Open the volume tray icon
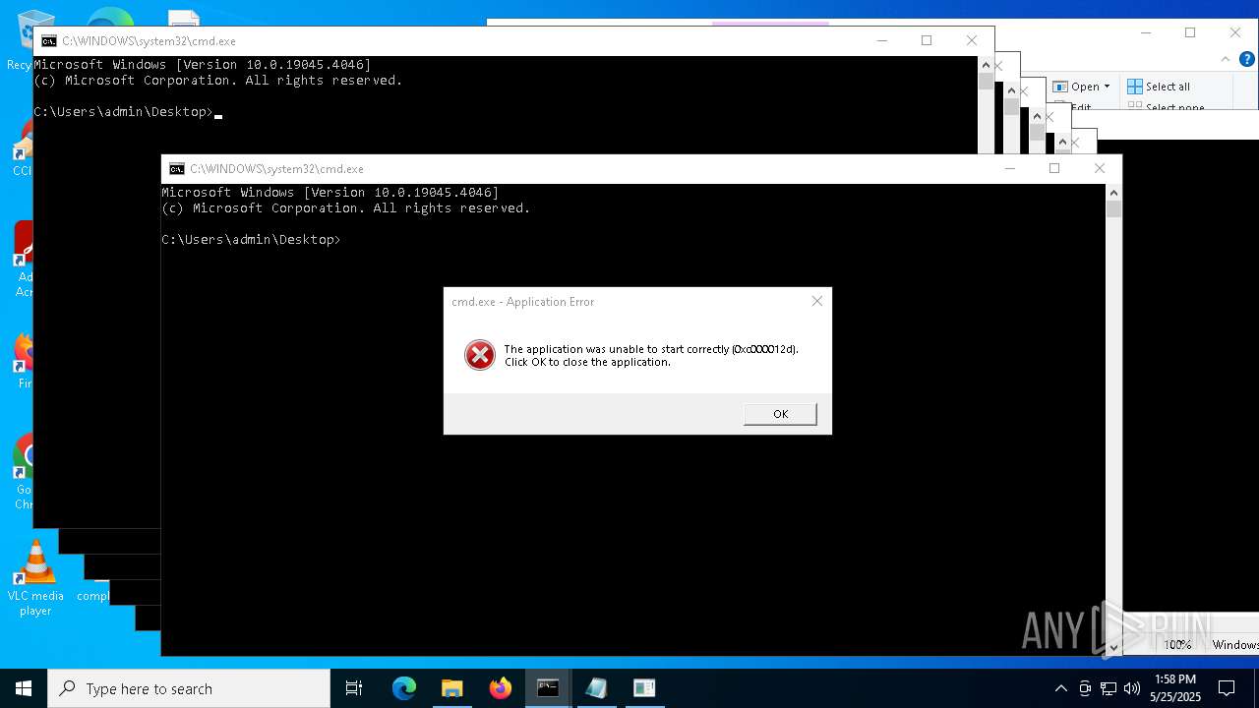The height and width of the screenshot is (708, 1259). (1132, 688)
